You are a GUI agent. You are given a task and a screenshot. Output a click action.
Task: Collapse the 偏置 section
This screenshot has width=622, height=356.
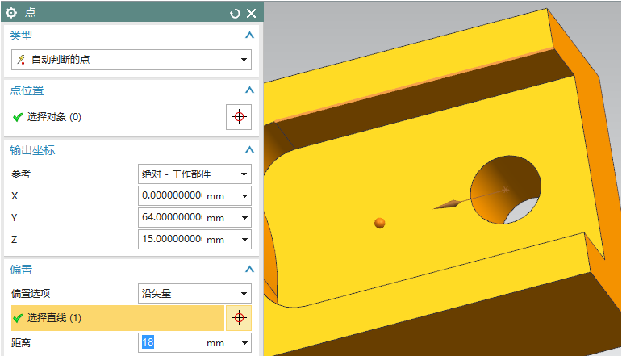coord(249,270)
